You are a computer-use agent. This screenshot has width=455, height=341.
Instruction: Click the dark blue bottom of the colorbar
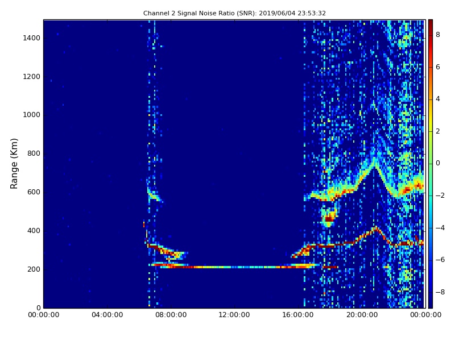(431, 305)
